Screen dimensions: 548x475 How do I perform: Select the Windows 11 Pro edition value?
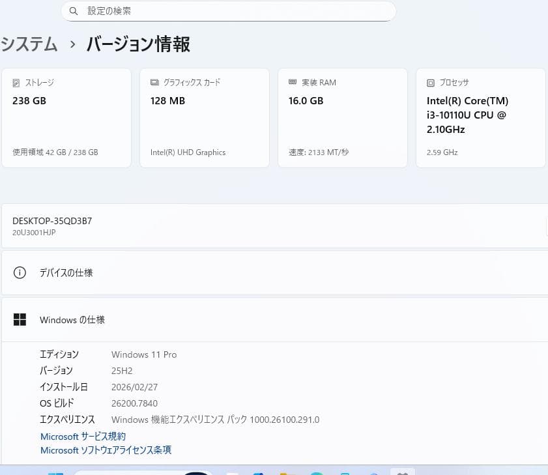(x=144, y=354)
